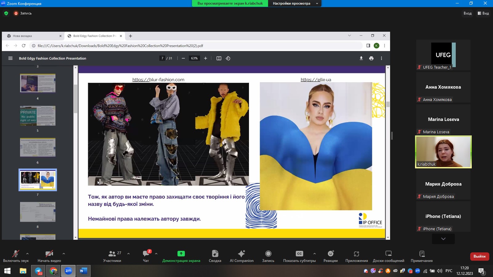Open Windows Start menu
Image resolution: width=493 pixels, height=277 pixels.
tap(7, 271)
